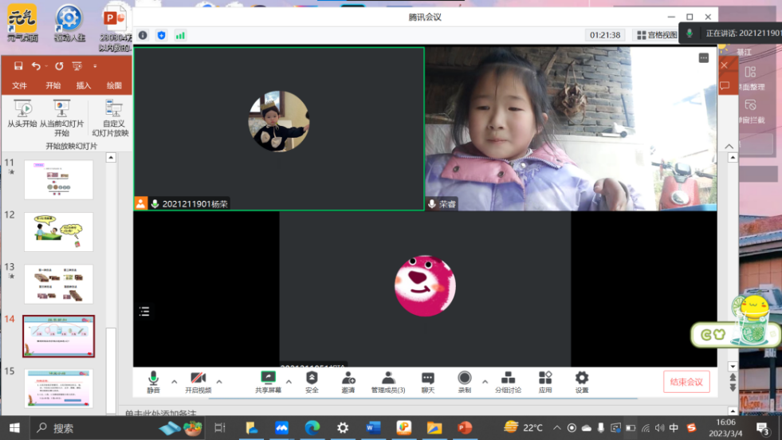Click the red End Meeting (结束会议) button

(686, 382)
